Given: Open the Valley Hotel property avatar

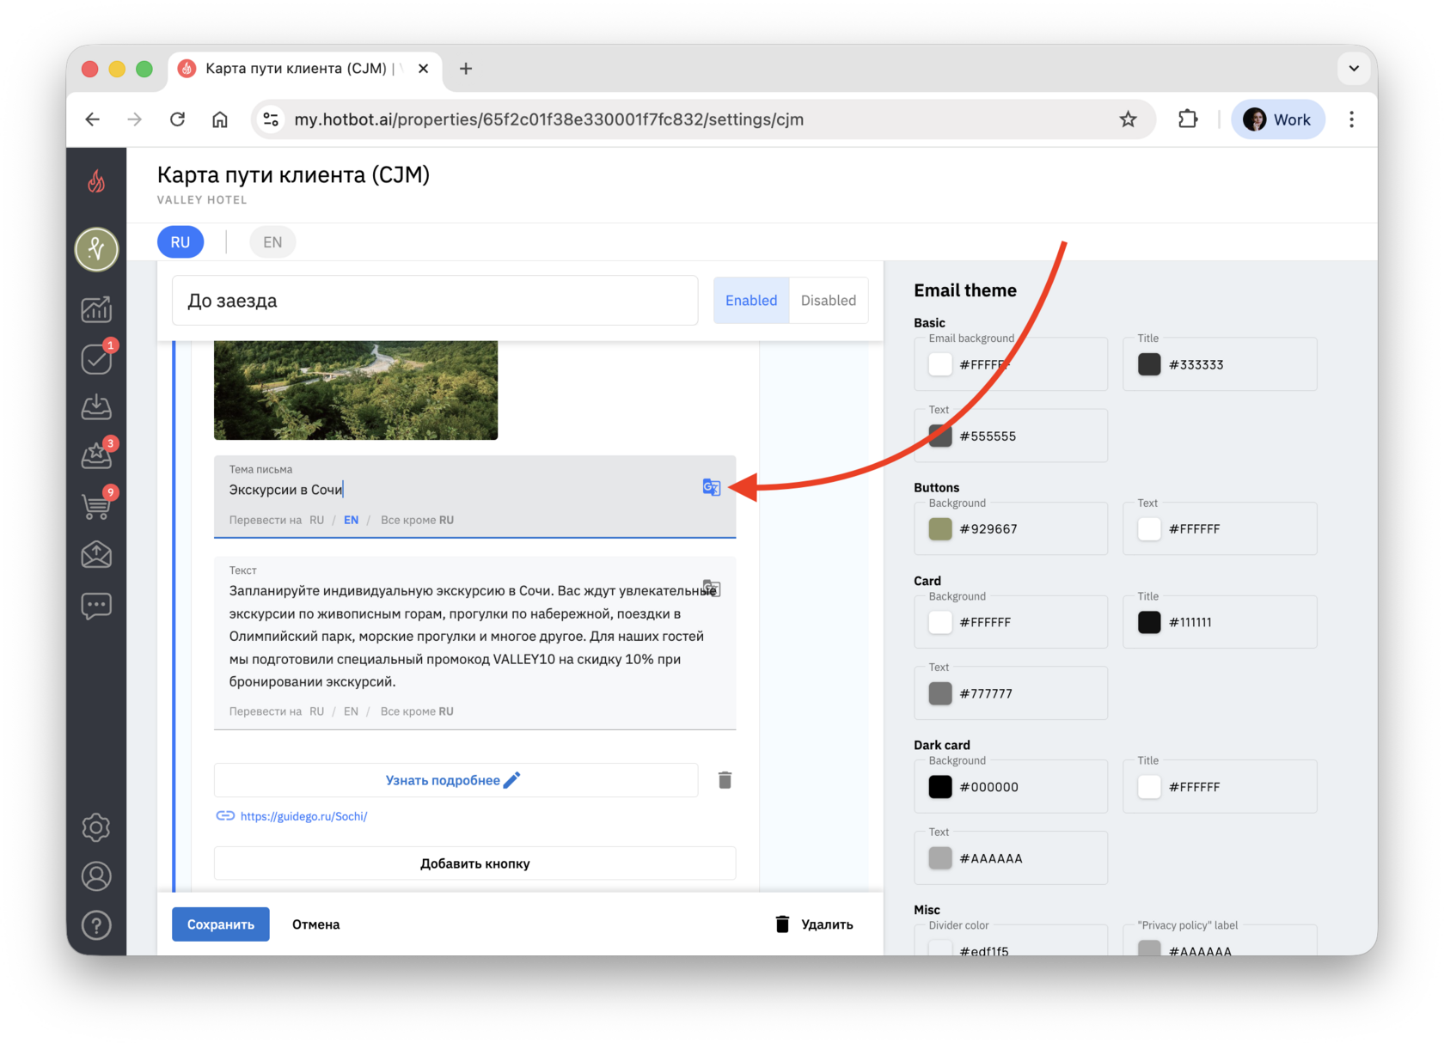Looking at the screenshot, I should [x=96, y=249].
